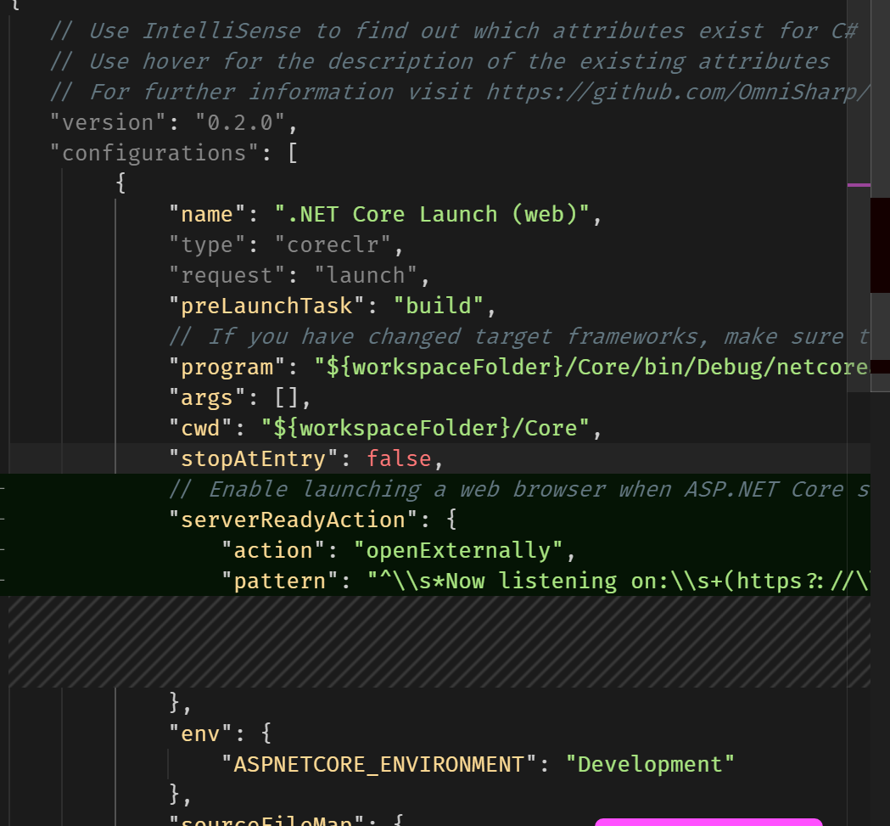Click the "name" property key

pos(208,214)
